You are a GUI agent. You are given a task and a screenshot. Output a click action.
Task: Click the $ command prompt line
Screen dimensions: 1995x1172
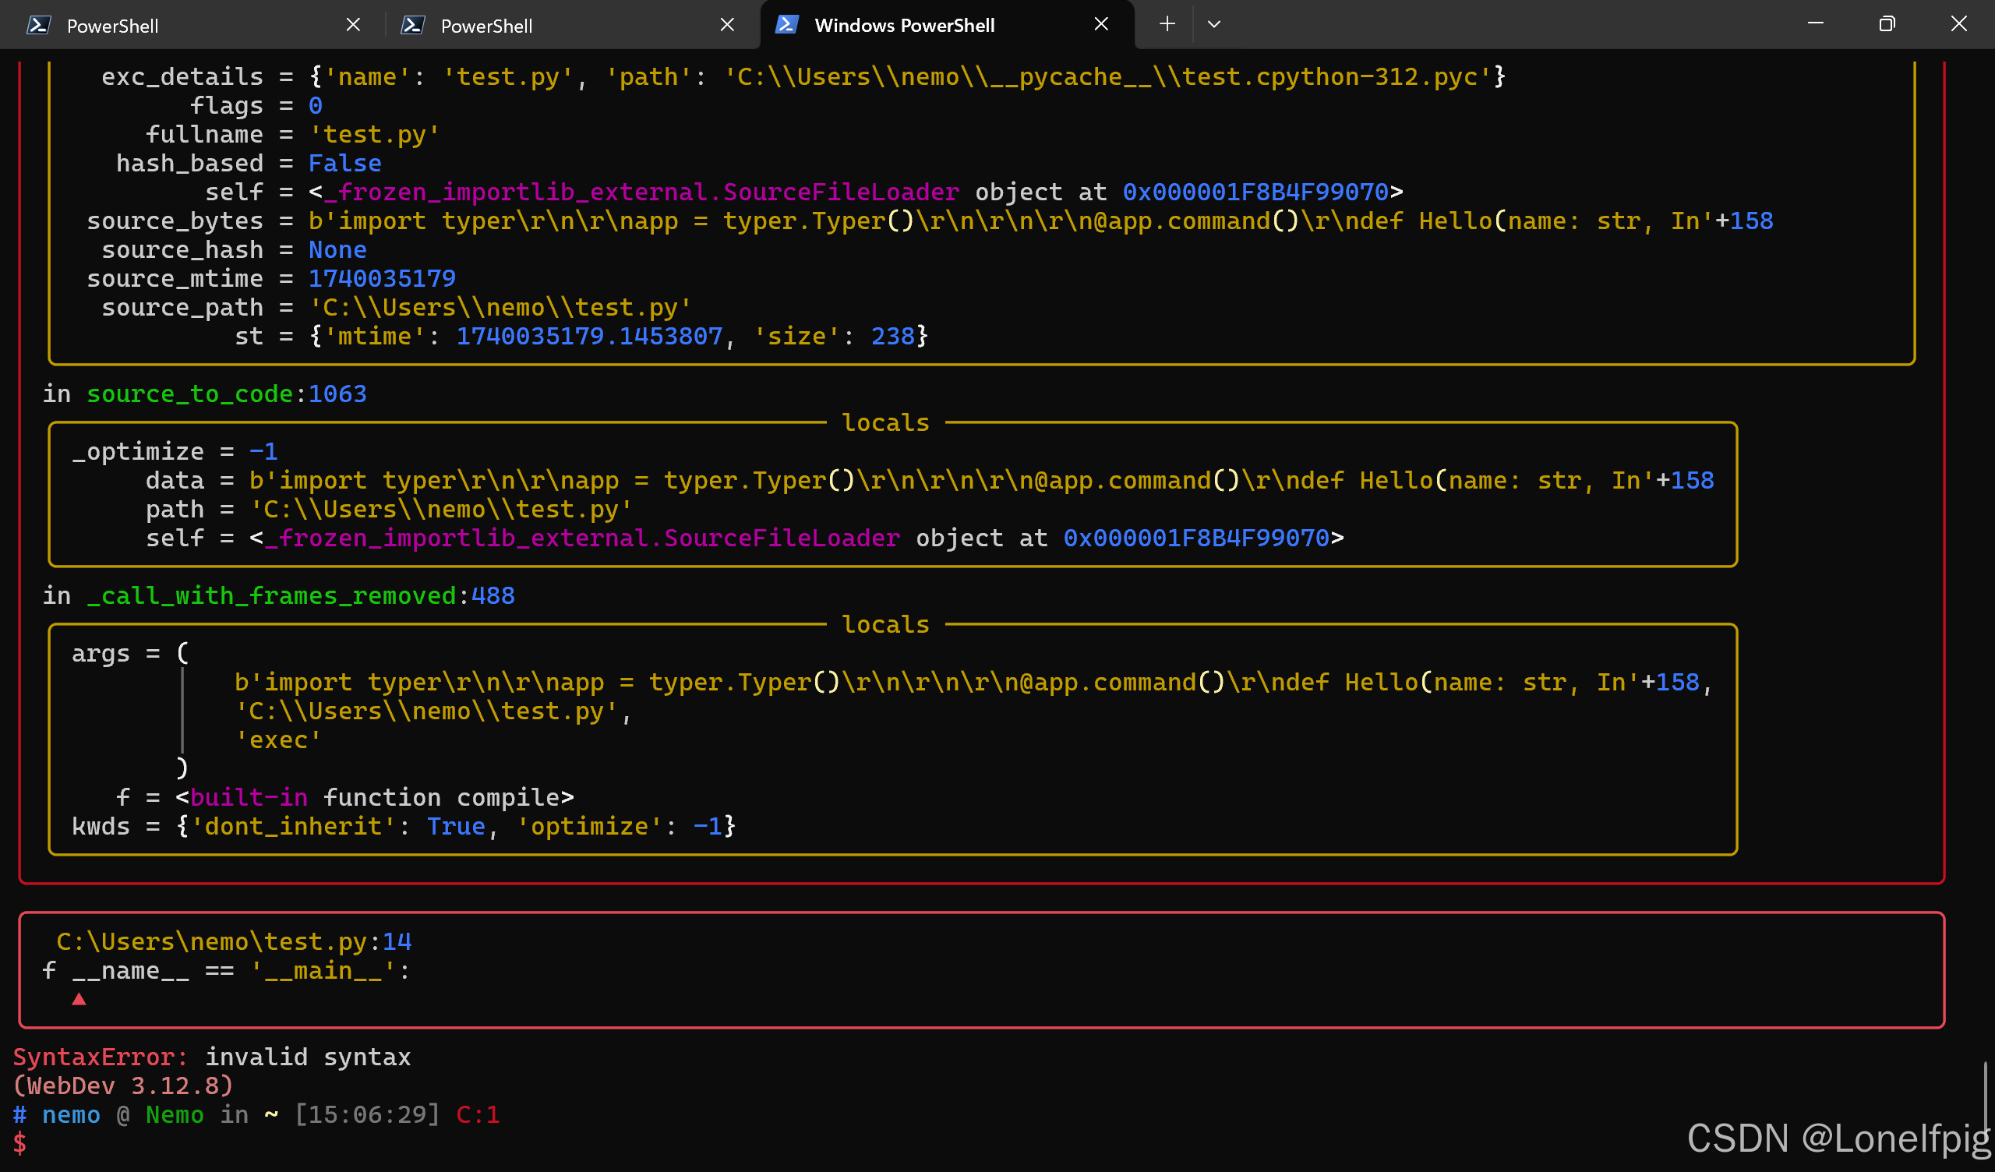pyautogui.click(x=20, y=1143)
